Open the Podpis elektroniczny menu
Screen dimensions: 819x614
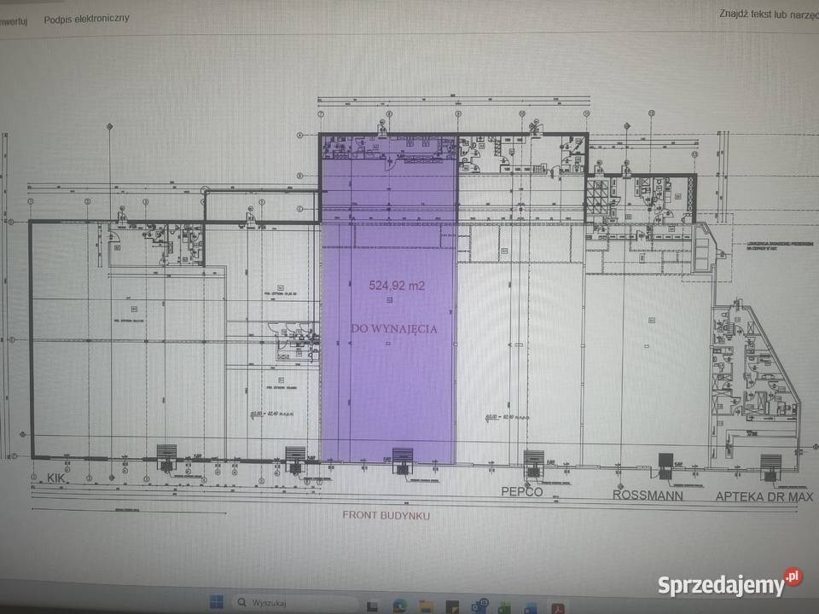(x=87, y=18)
